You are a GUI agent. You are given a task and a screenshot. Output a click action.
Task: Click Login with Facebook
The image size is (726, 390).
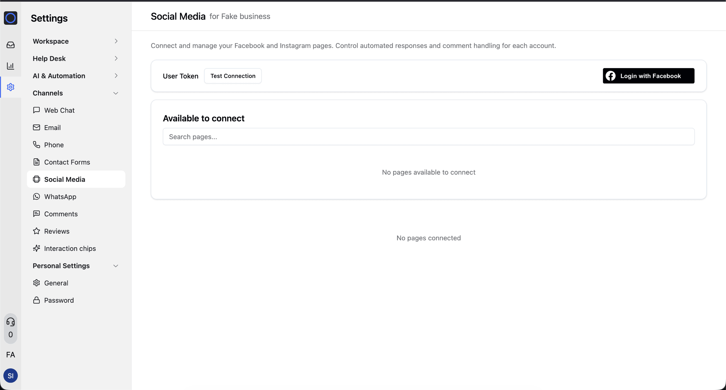tap(648, 75)
